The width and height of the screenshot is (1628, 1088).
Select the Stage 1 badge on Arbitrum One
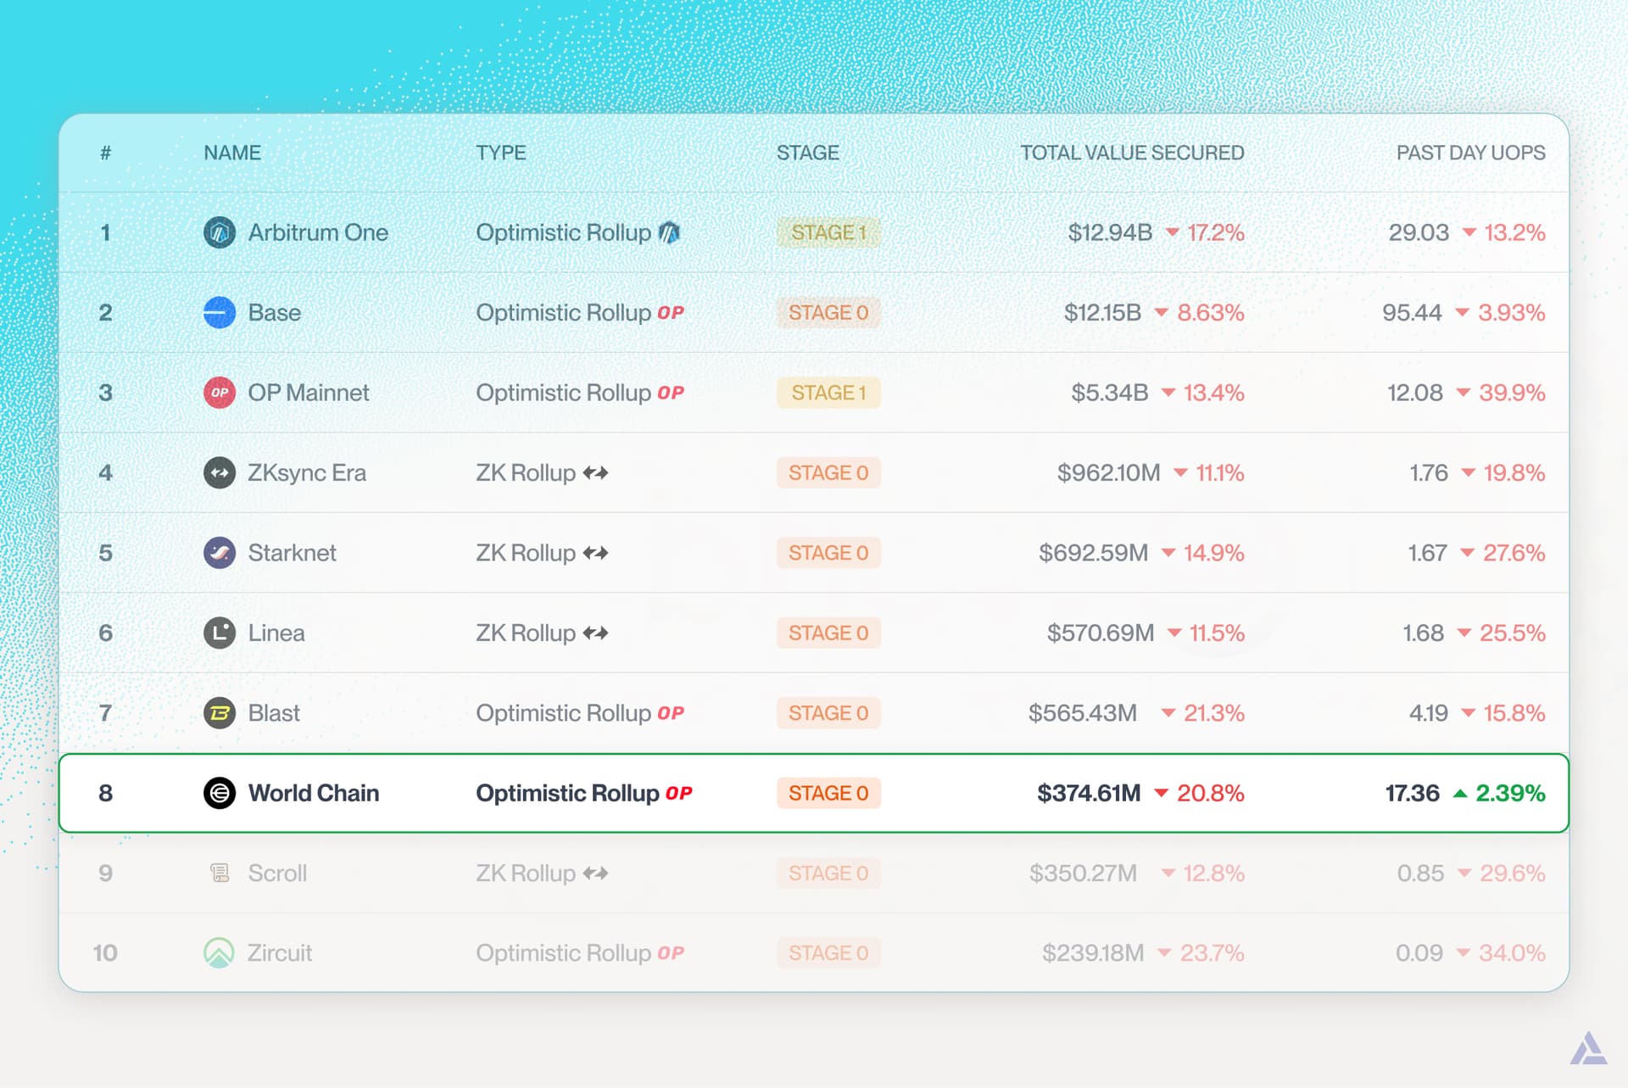coord(829,232)
